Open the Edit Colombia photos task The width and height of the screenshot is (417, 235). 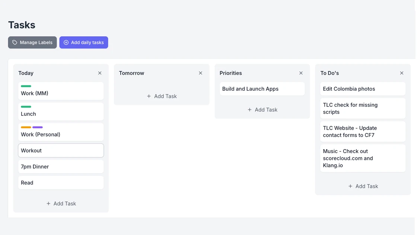(363, 89)
